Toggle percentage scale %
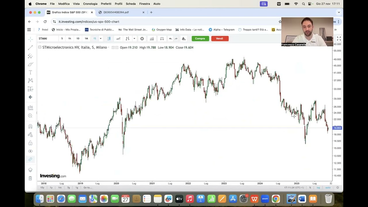The image size is (368, 207). (310, 187)
